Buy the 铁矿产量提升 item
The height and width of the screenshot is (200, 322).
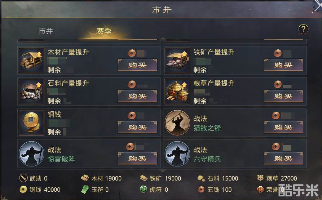pyautogui.click(x=283, y=65)
